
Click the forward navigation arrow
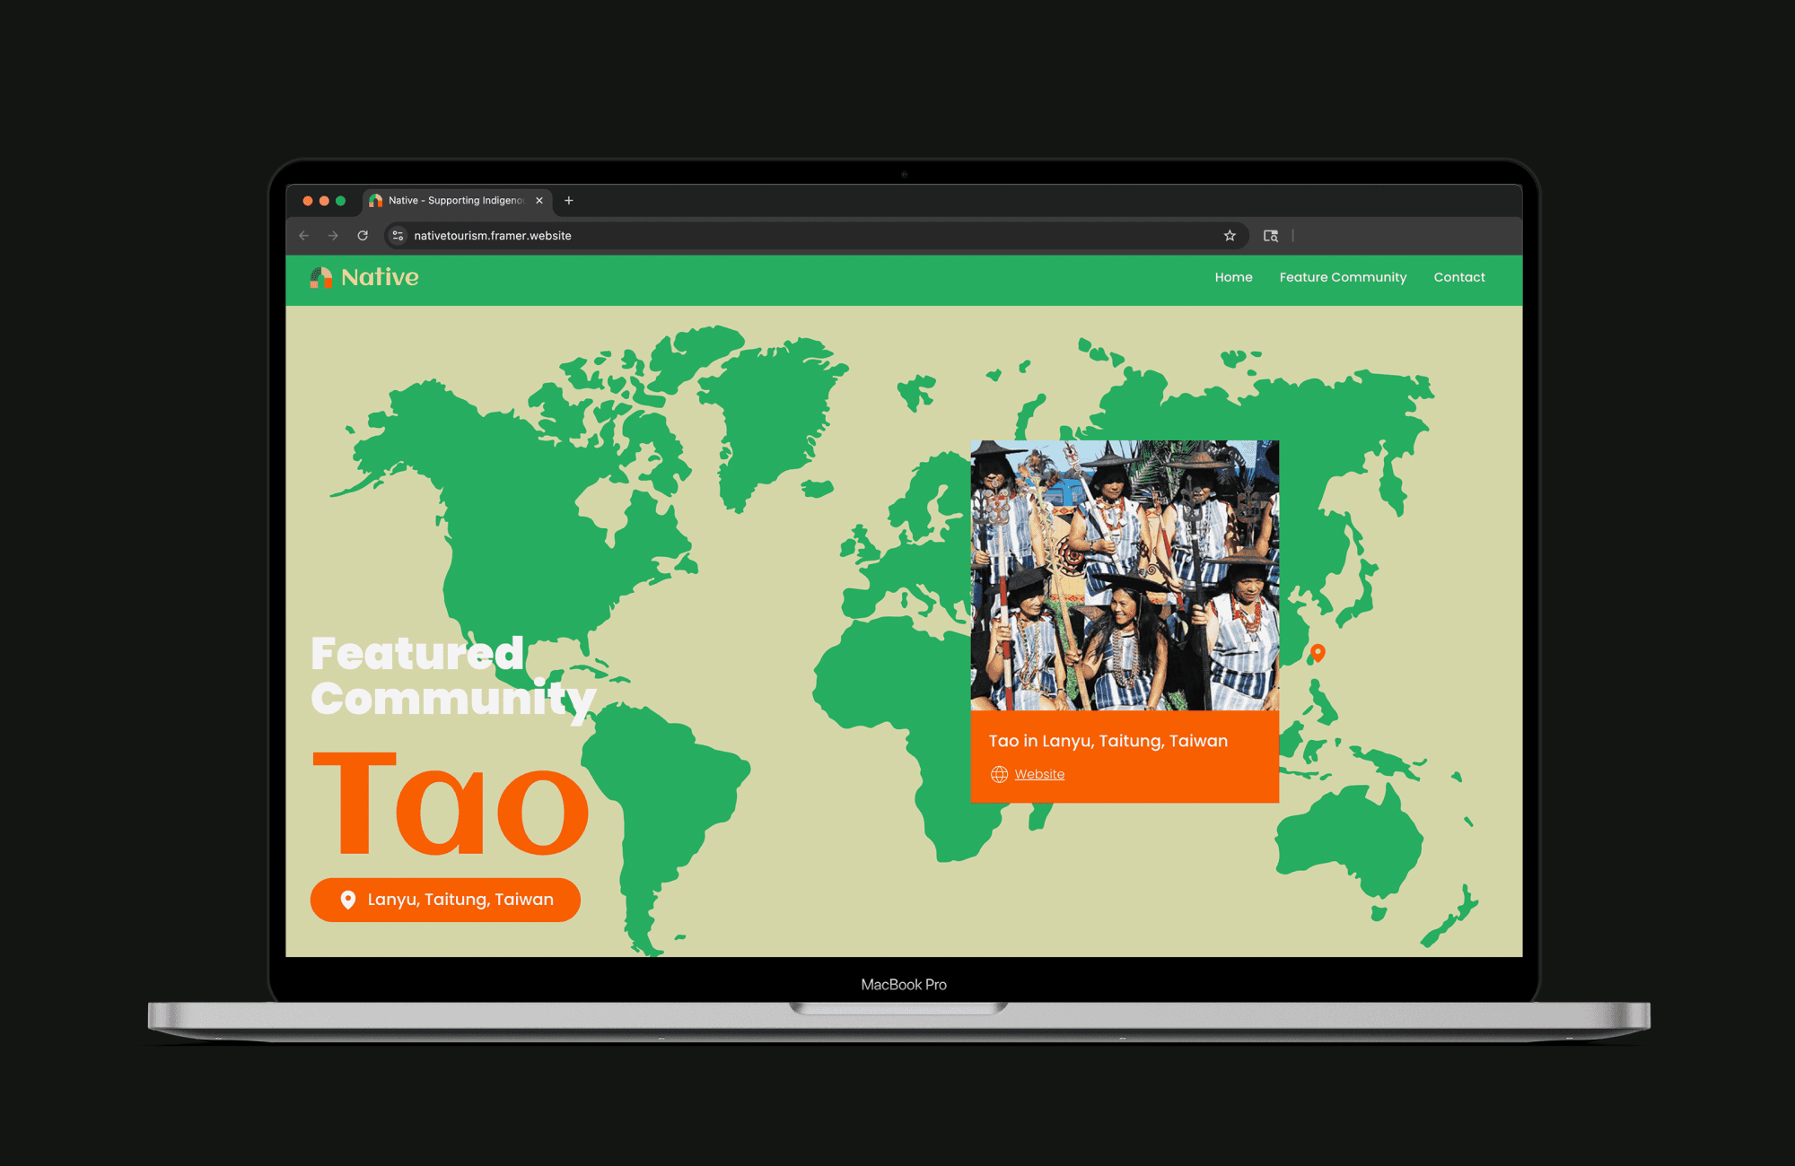[333, 235]
